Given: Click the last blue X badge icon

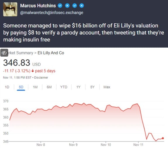Looking at the screenshot, I should pos(82,6).
